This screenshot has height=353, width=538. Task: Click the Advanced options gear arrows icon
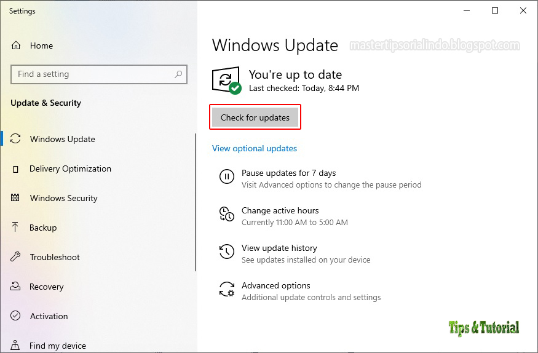pyautogui.click(x=227, y=289)
